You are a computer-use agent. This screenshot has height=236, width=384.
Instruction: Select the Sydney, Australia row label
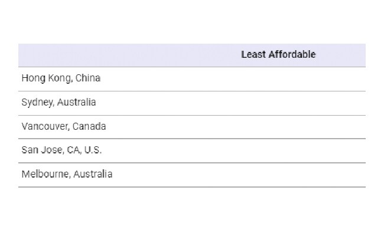[x=58, y=102]
